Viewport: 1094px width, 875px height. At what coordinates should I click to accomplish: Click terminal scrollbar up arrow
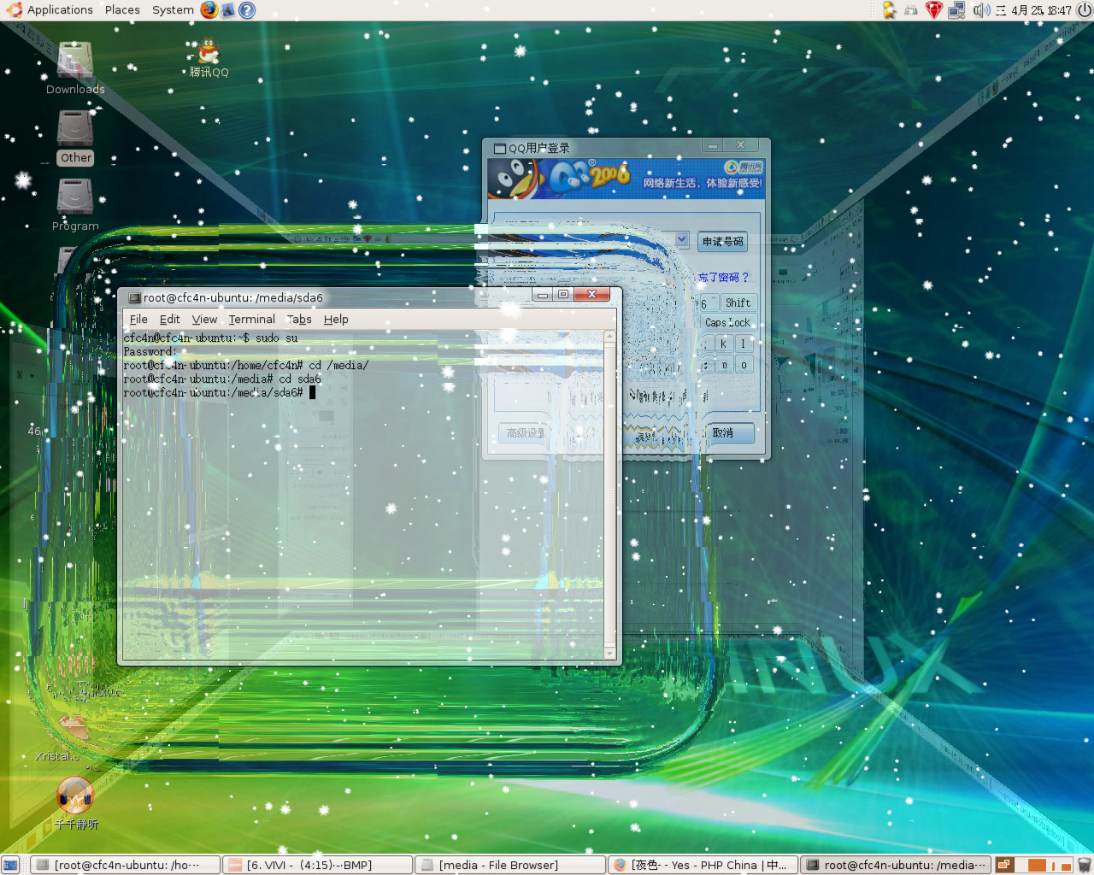[609, 337]
